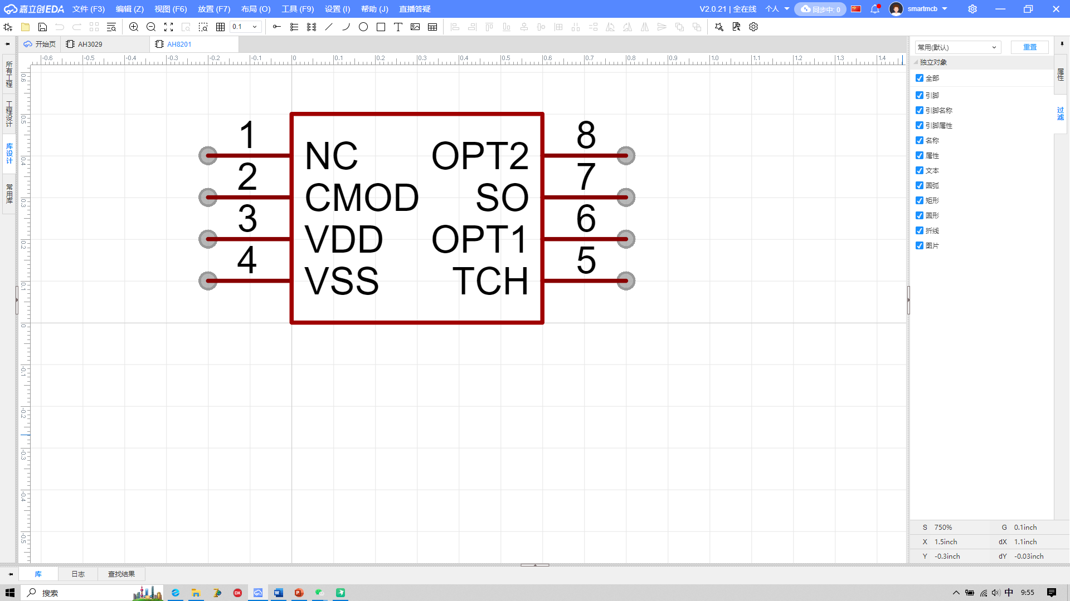Toggle the 矩形 filter checkbox
Screen dimensions: 1070x601
(x=920, y=200)
